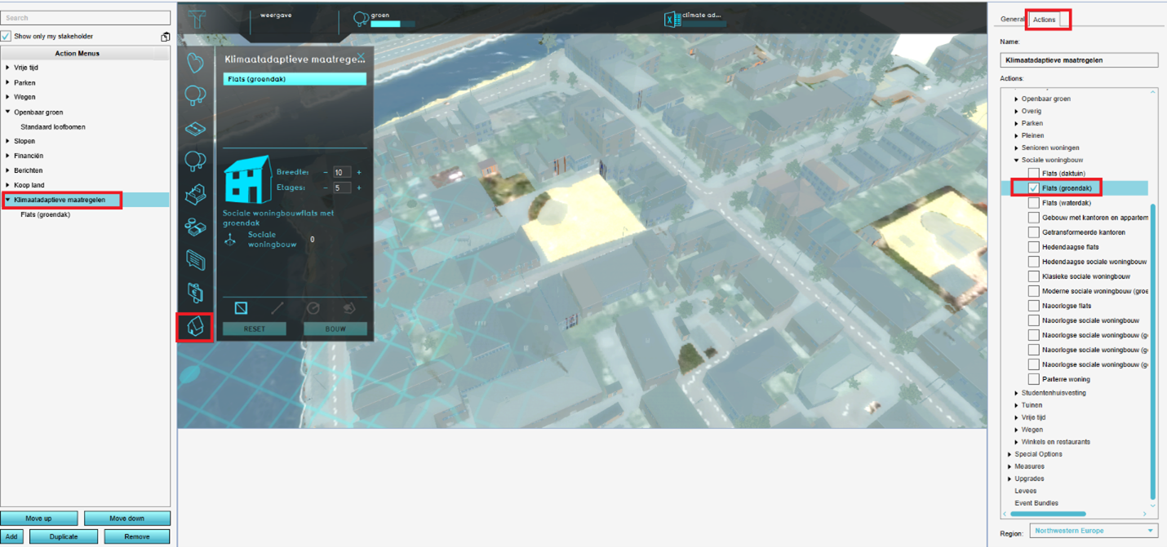This screenshot has width=1167, height=547.
Task: Open the Region dropdown Northwestern Europe
Action: [x=1094, y=531]
